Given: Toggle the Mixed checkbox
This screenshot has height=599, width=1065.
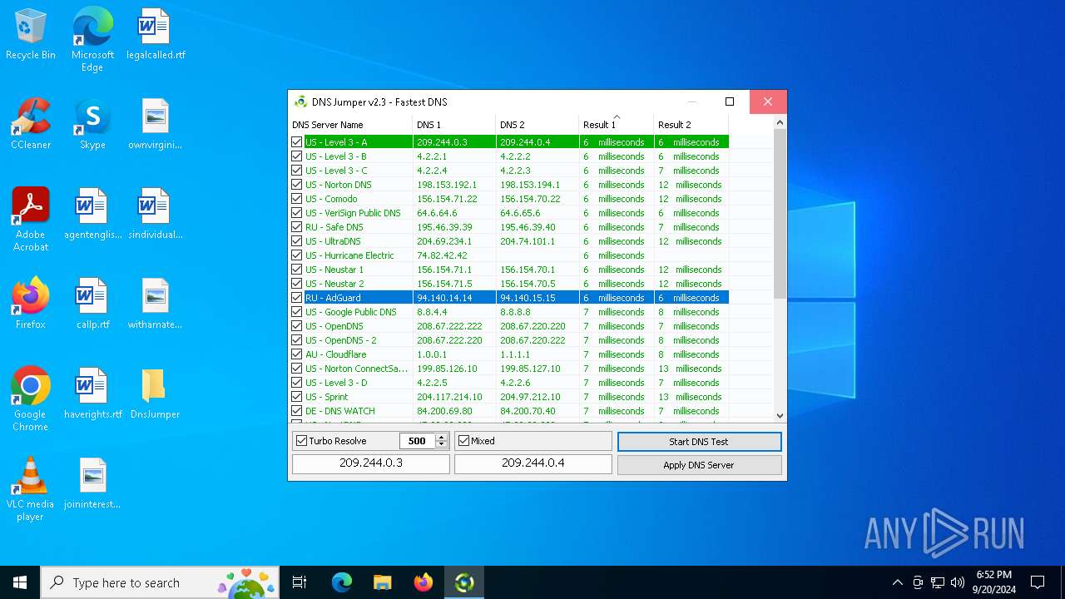Looking at the screenshot, I should [464, 441].
